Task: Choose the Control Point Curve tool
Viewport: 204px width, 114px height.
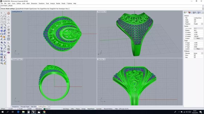Action: [5, 16]
